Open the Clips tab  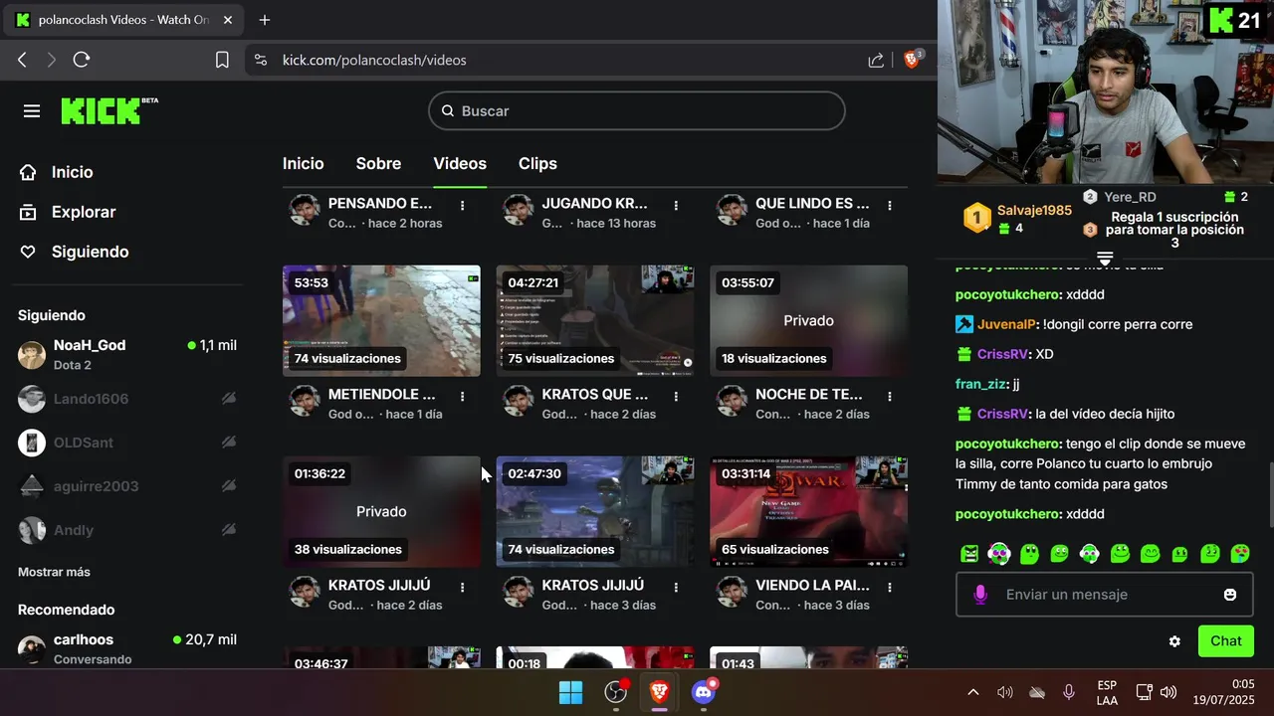tap(537, 163)
